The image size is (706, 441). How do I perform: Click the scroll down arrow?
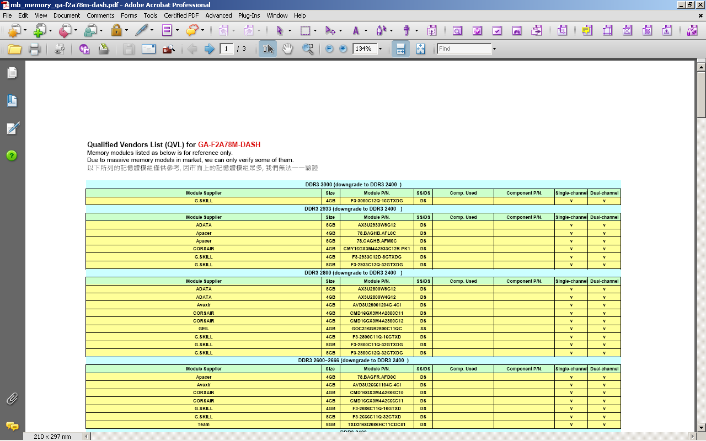click(701, 427)
